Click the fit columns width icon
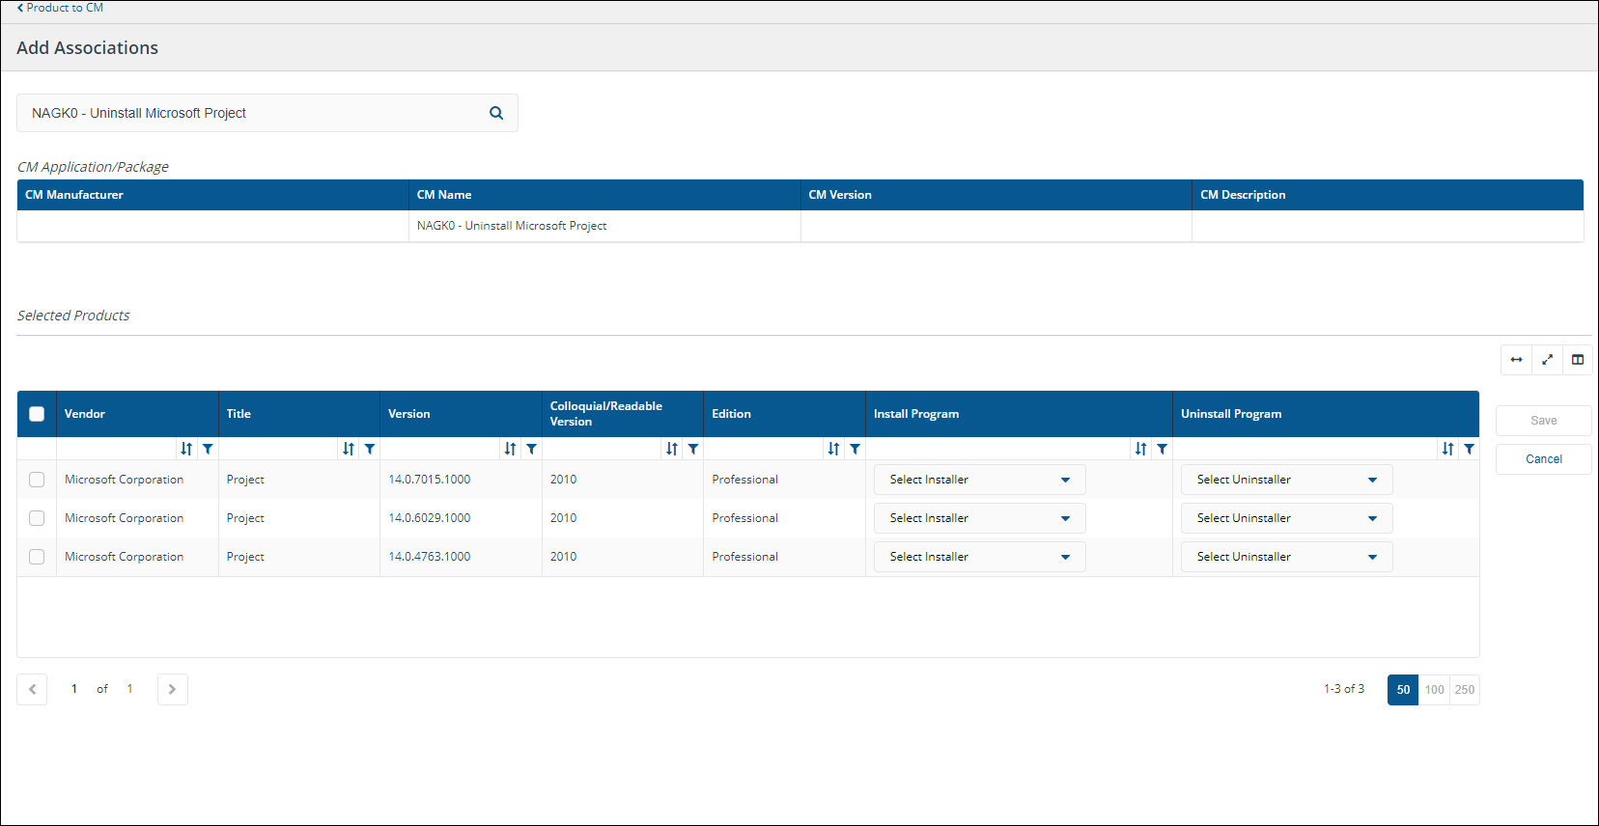 click(x=1516, y=360)
